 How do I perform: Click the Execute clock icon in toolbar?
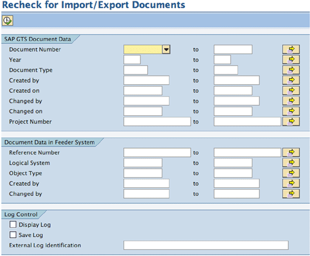[8, 21]
